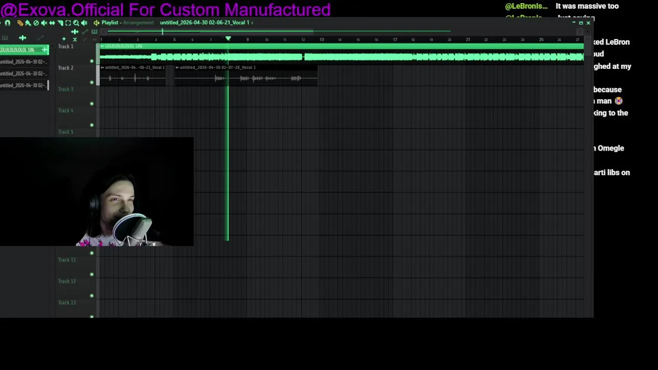Click the Playlist speaker icon beside title
Image resolution: width=658 pixels, height=370 pixels.
pyautogui.click(x=96, y=23)
